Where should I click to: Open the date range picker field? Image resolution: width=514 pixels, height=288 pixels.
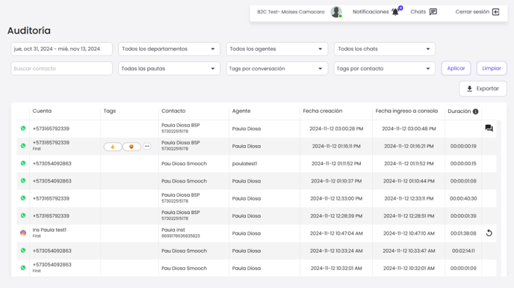point(61,49)
